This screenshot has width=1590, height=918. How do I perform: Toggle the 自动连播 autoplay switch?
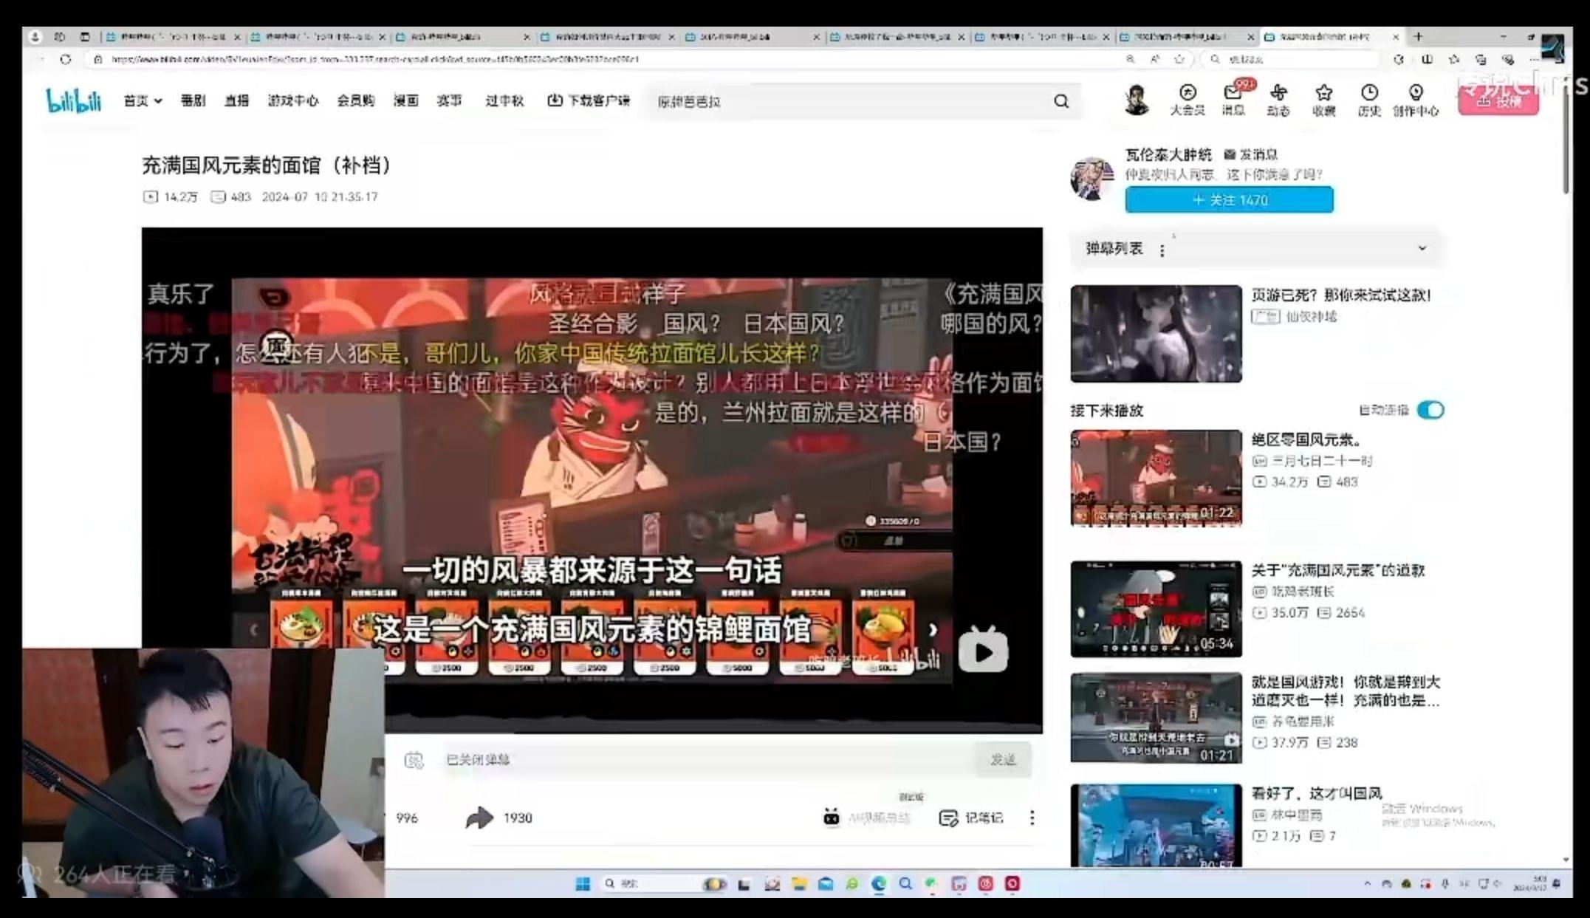[x=1430, y=410]
